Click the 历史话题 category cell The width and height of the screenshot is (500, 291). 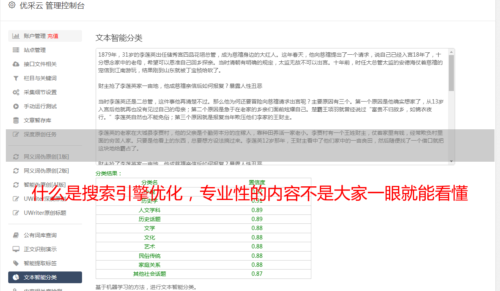(150, 219)
